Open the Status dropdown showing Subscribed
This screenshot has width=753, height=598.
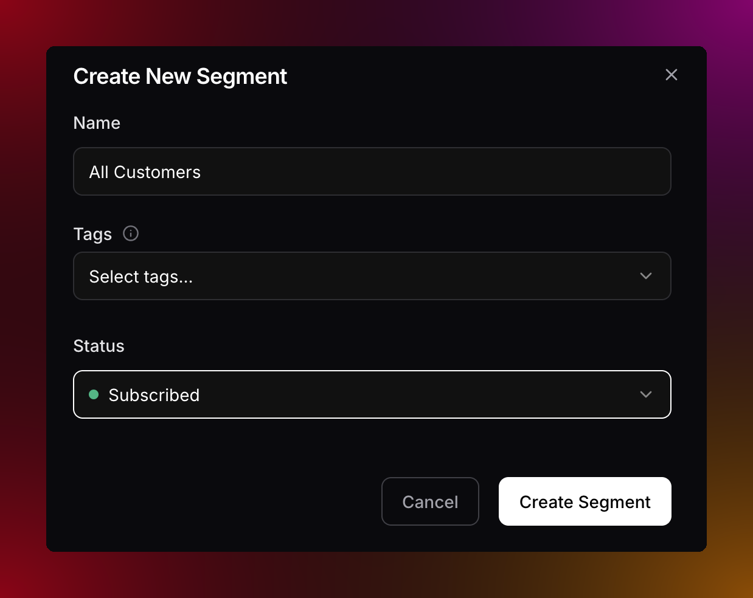point(372,394)
